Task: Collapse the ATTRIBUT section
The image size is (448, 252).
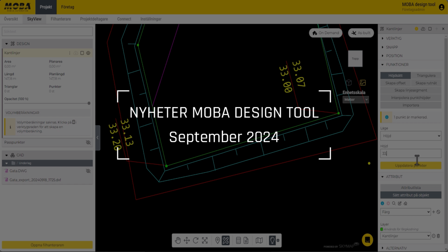Action: point(382,177)
